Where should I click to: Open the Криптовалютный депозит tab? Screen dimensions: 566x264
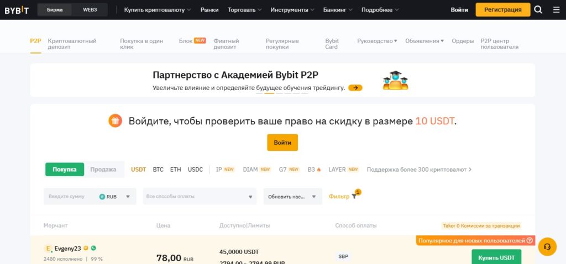coord(72,44)
